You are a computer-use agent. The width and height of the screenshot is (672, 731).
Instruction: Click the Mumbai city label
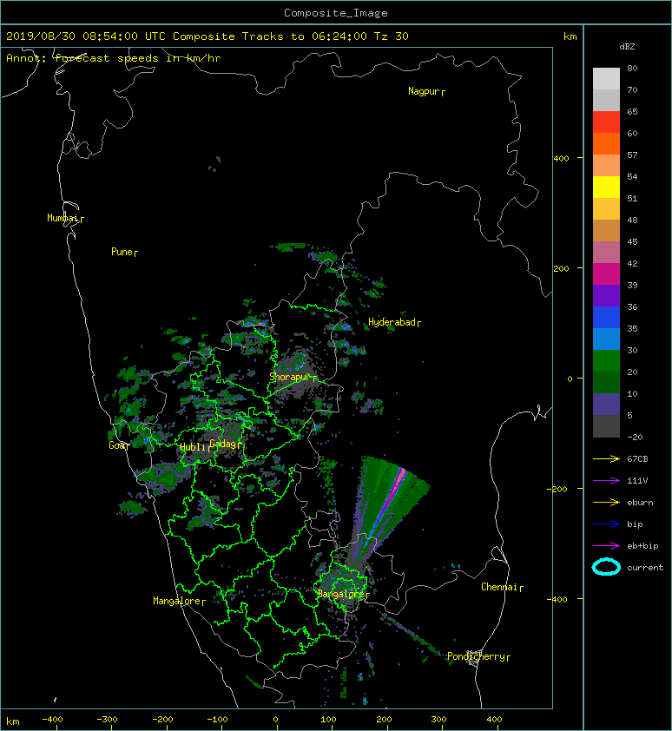[x=65, y=218]
